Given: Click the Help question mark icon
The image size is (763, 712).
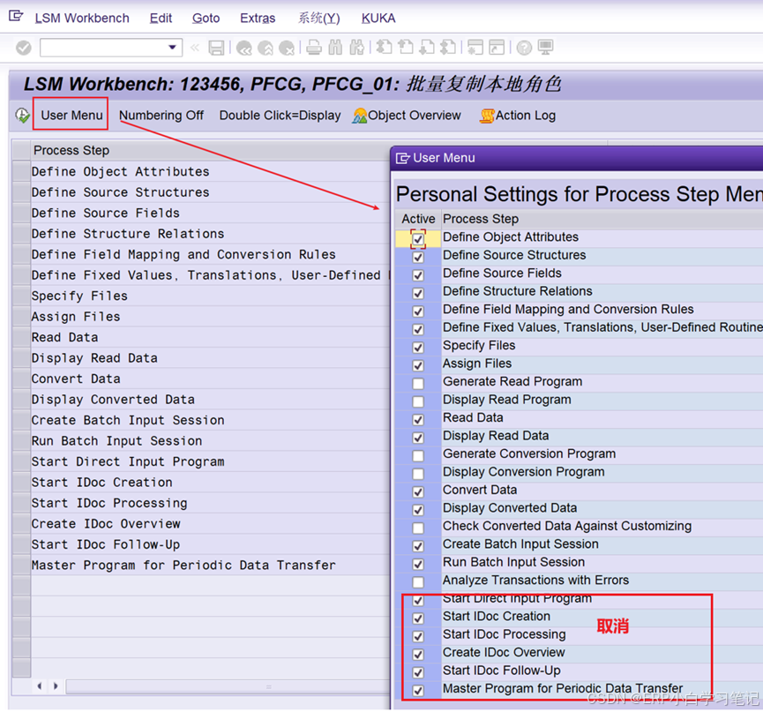Looking at the screenshot, I should [x=524, y=48].
